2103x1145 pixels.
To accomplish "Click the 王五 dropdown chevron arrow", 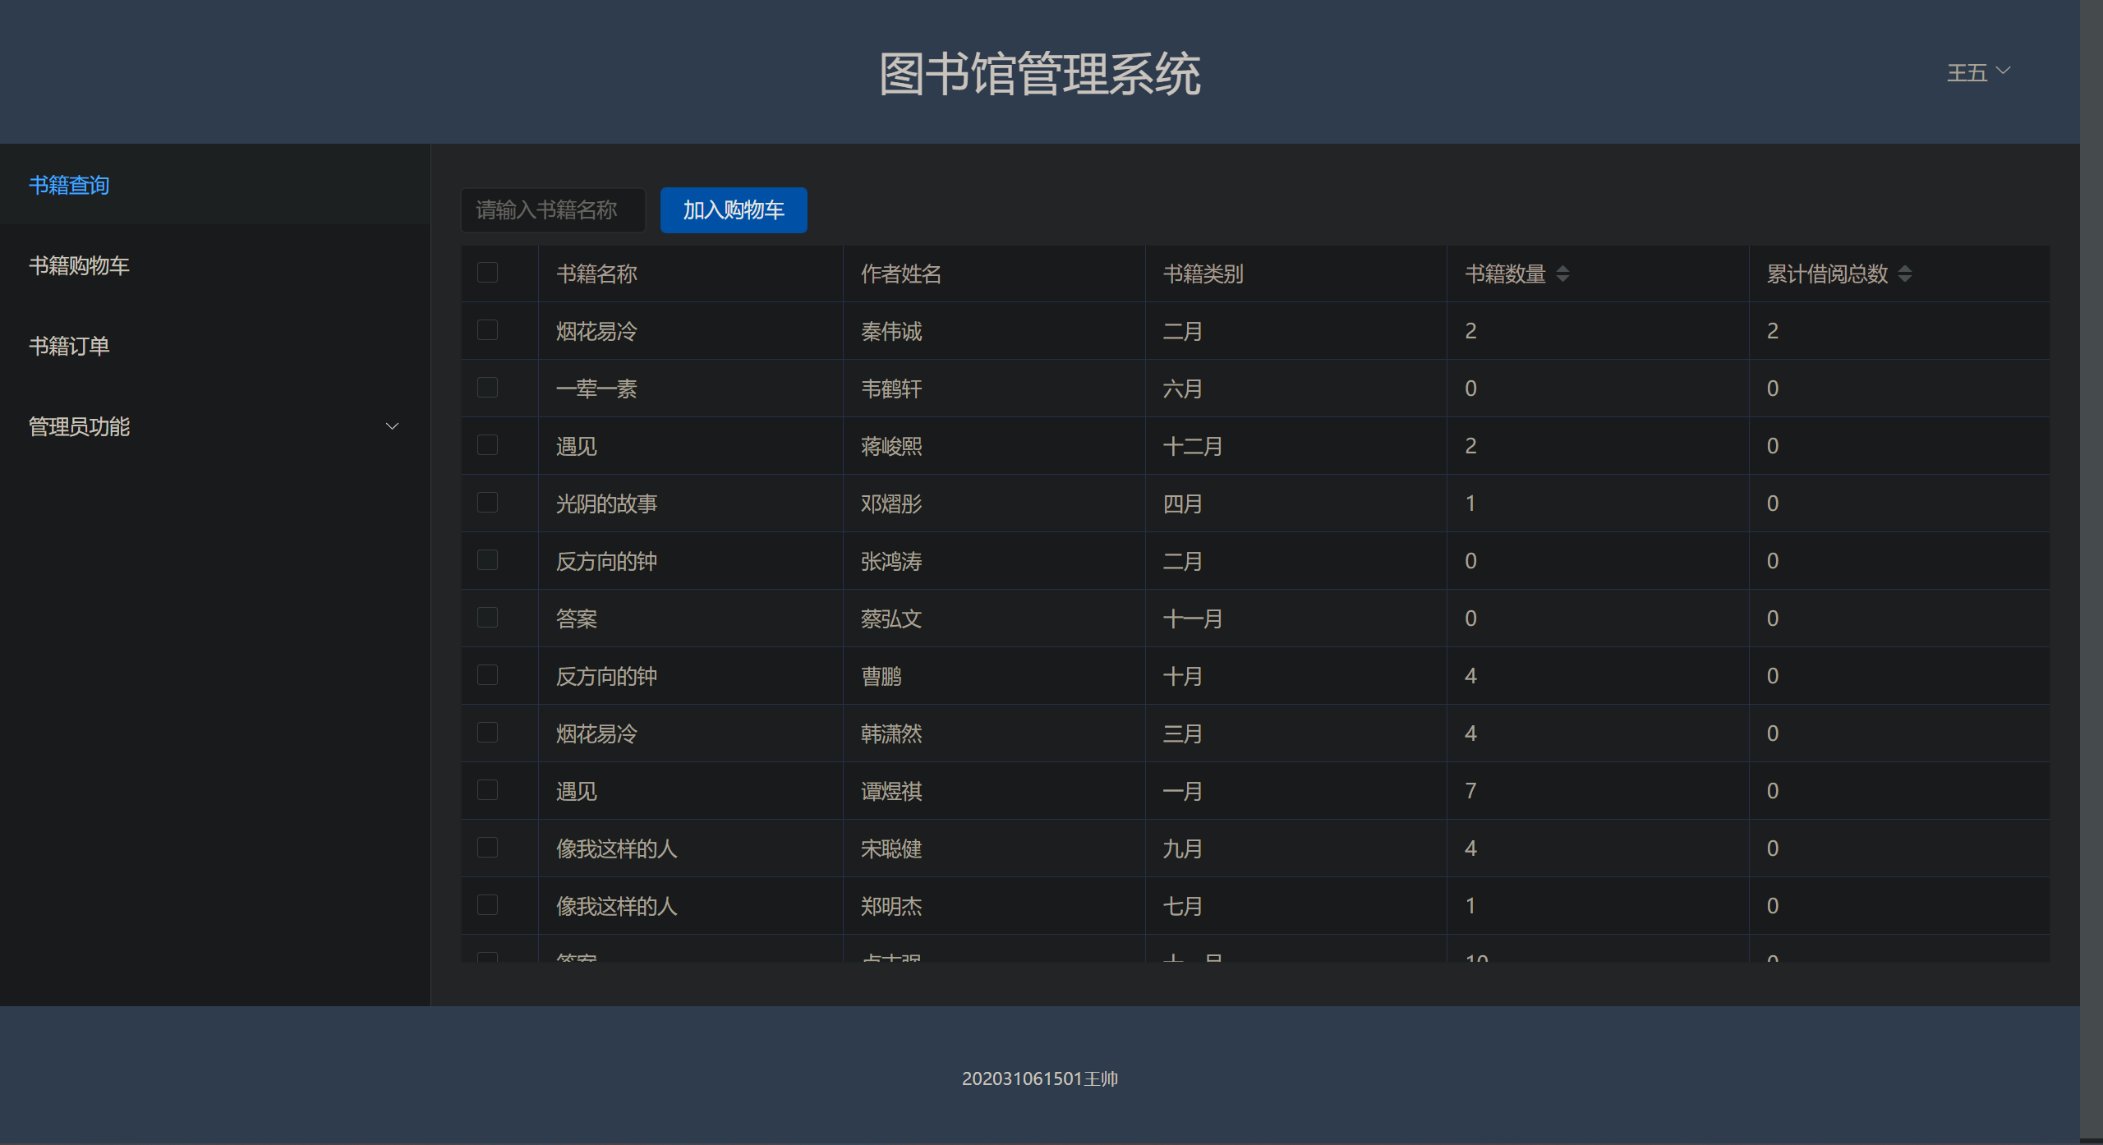I will (2003, 71).
